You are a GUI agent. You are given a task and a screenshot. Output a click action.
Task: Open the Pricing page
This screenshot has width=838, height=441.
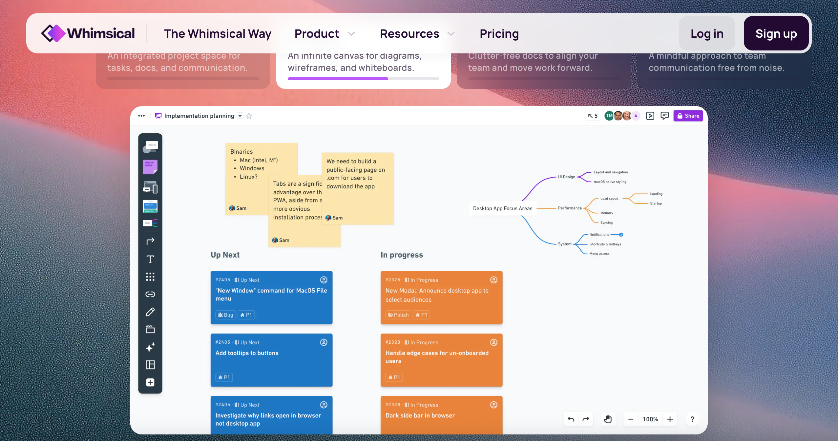coord(499,34)
